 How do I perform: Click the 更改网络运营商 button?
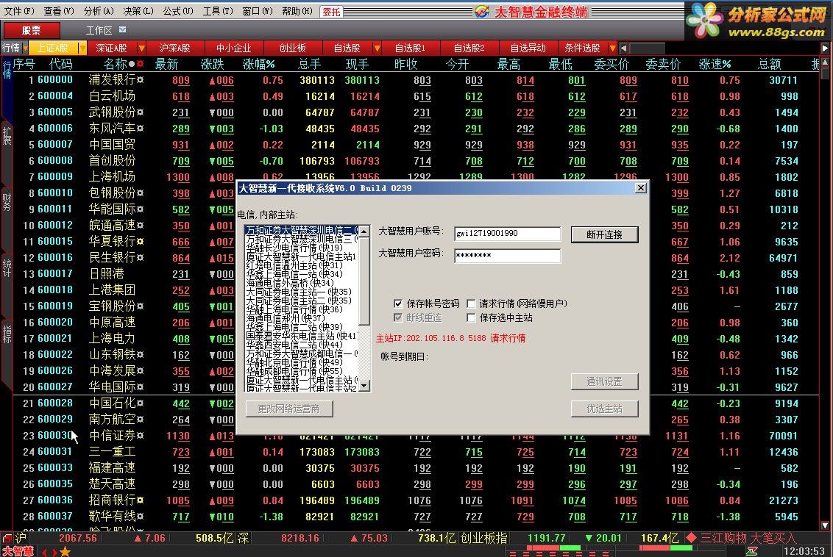(x=289, y=409)
